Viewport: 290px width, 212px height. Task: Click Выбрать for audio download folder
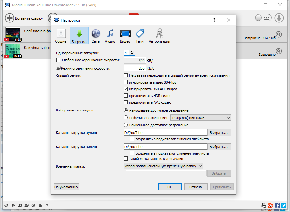point(219,132)
